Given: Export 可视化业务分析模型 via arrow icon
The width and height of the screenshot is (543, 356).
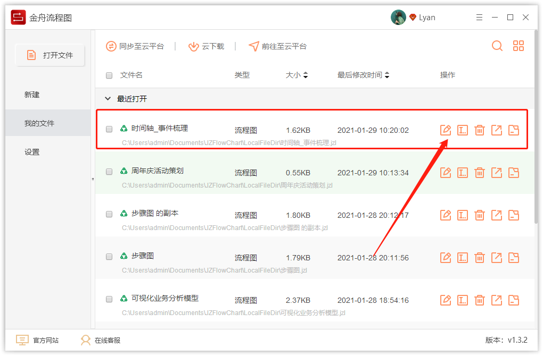Looking at the screenshot, I should coord(497,300).
